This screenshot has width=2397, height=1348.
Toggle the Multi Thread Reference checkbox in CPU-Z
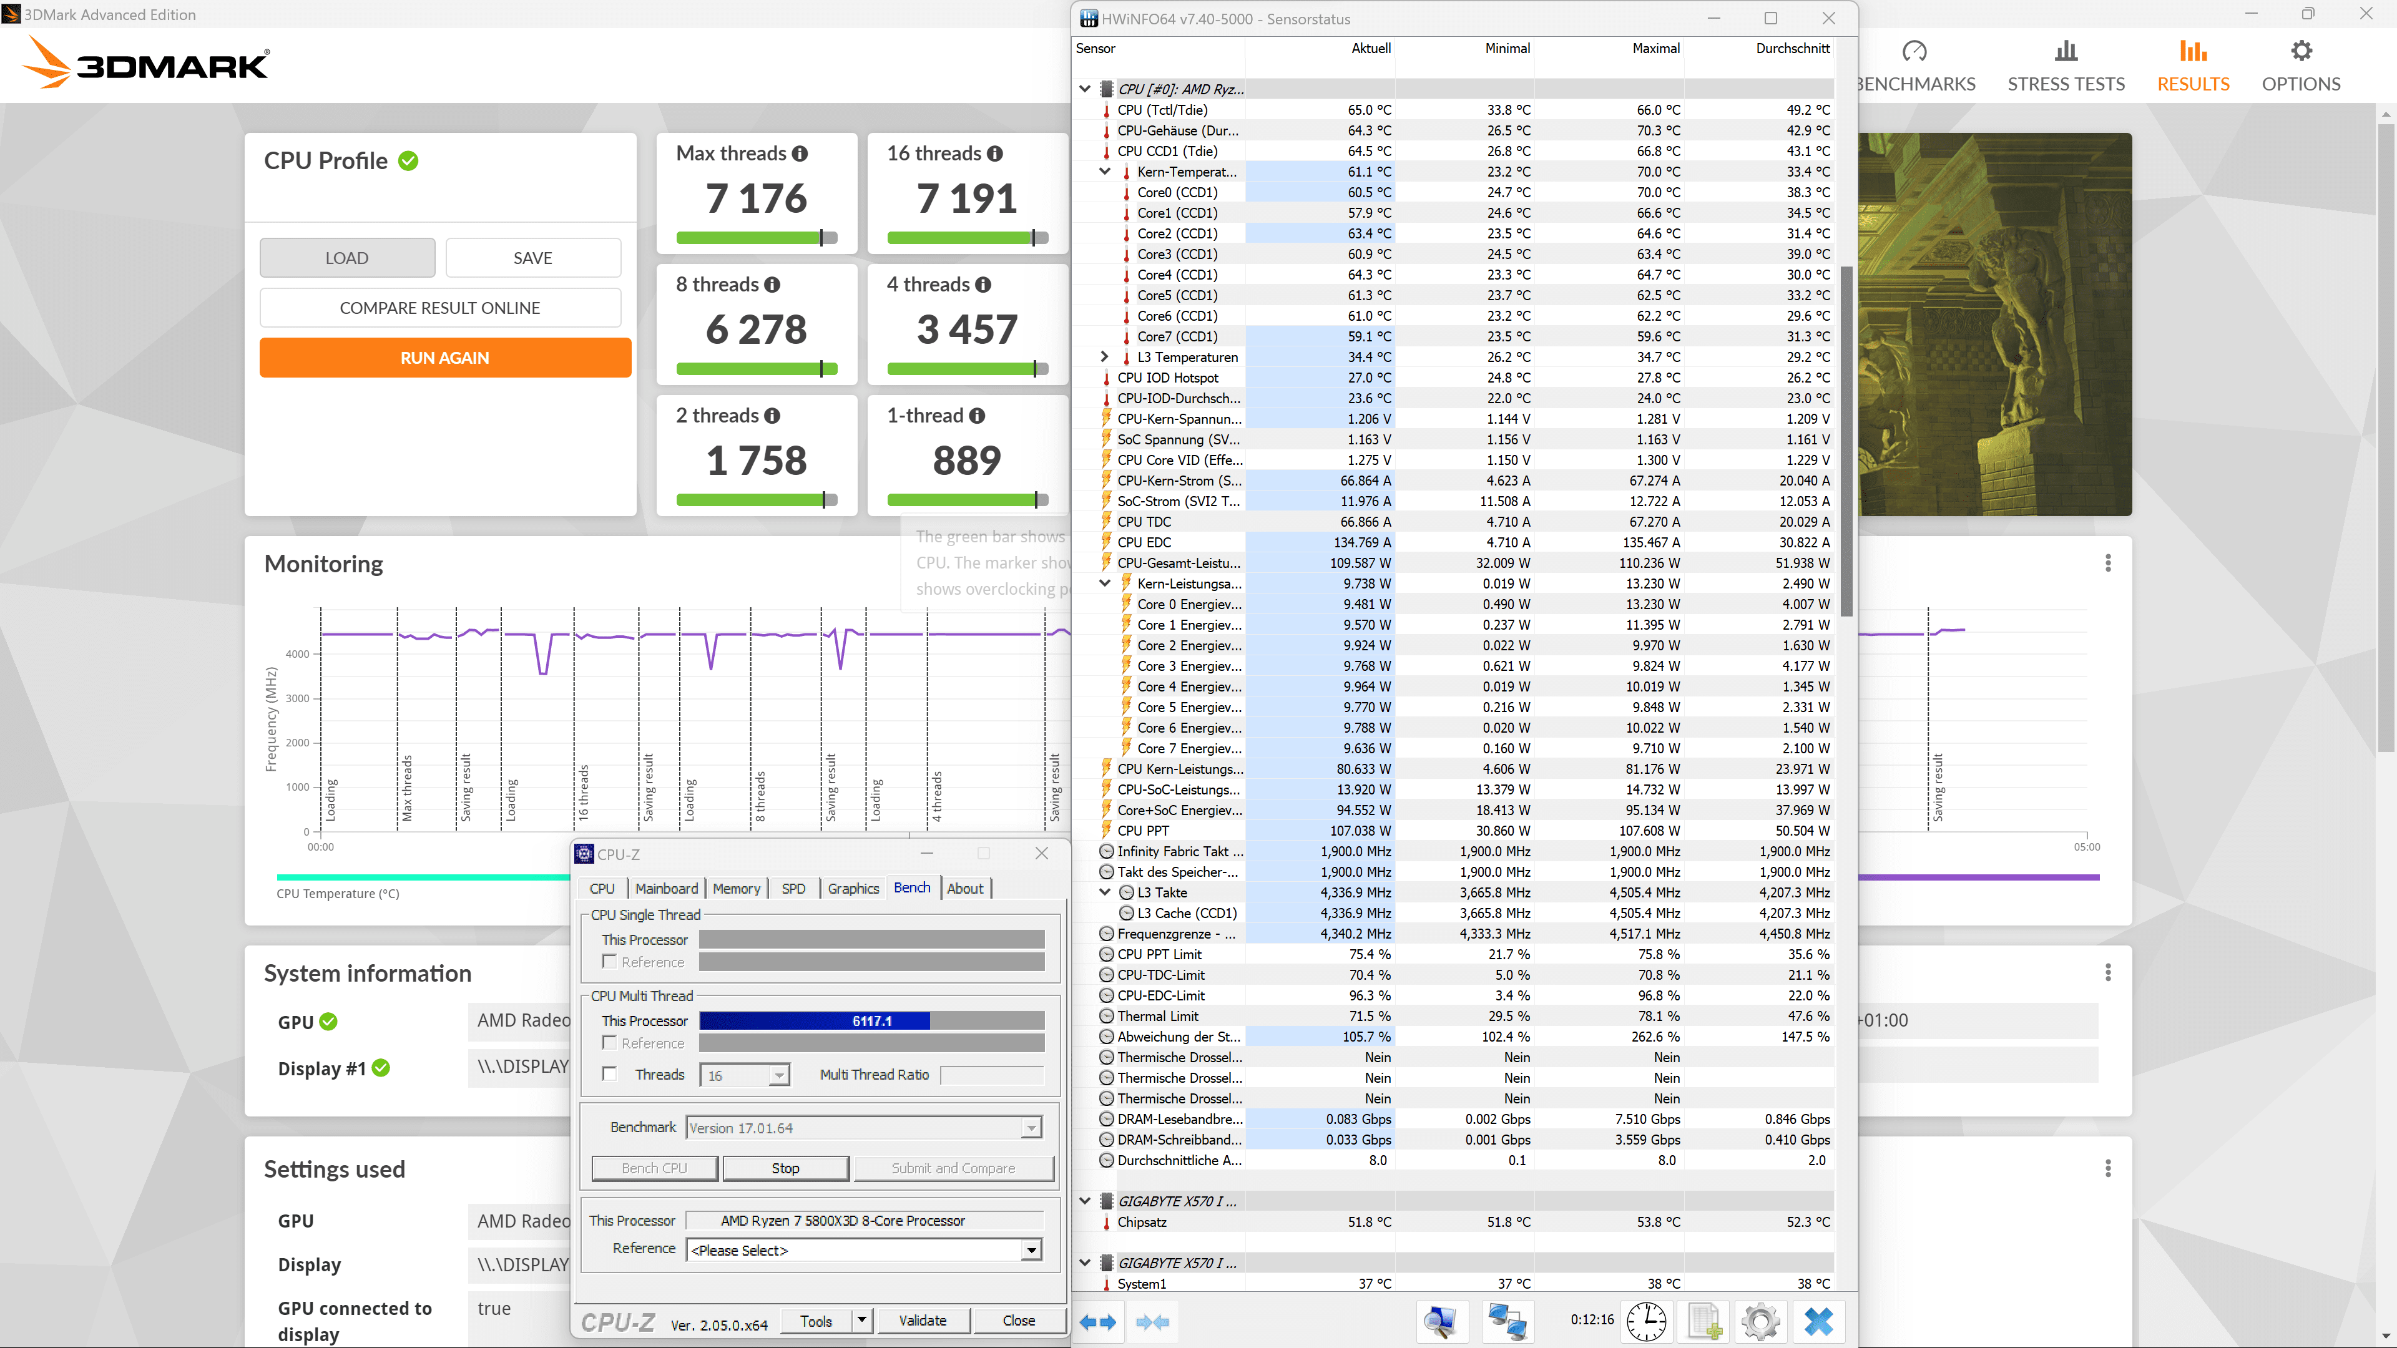609,1042
